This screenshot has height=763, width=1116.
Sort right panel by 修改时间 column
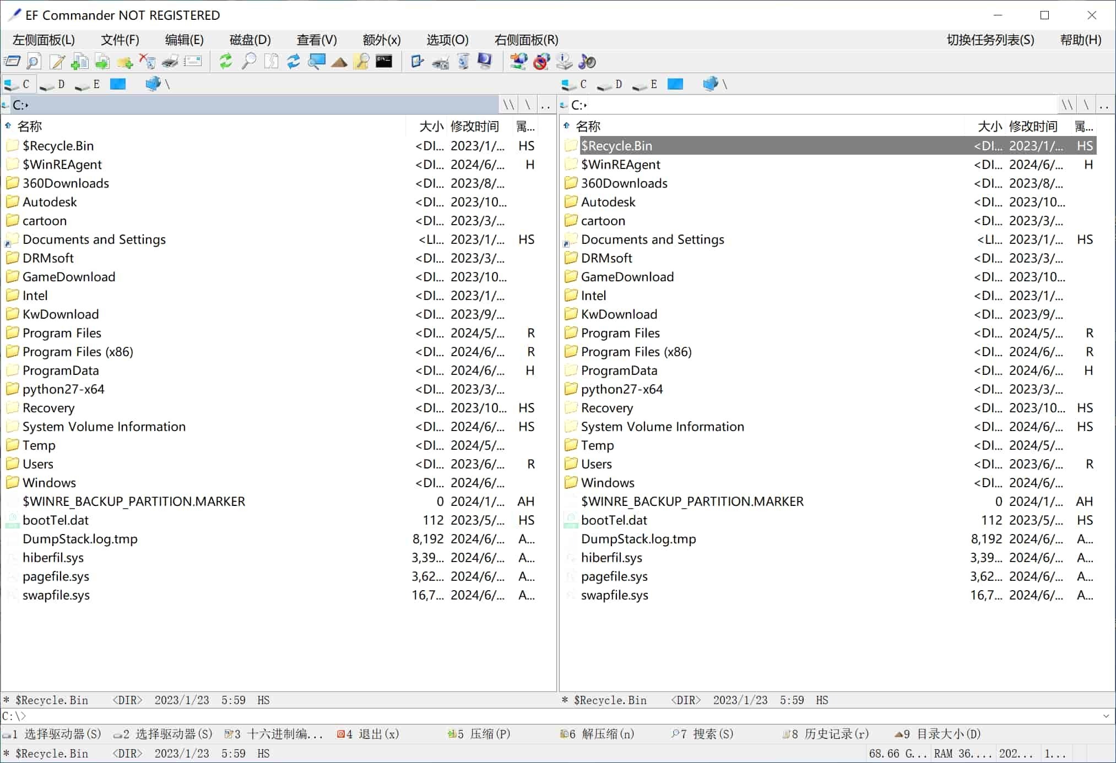[x=1033, y=127]
